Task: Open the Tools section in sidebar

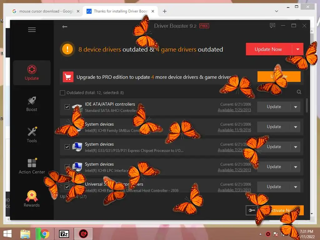Action: pos(32,135)
